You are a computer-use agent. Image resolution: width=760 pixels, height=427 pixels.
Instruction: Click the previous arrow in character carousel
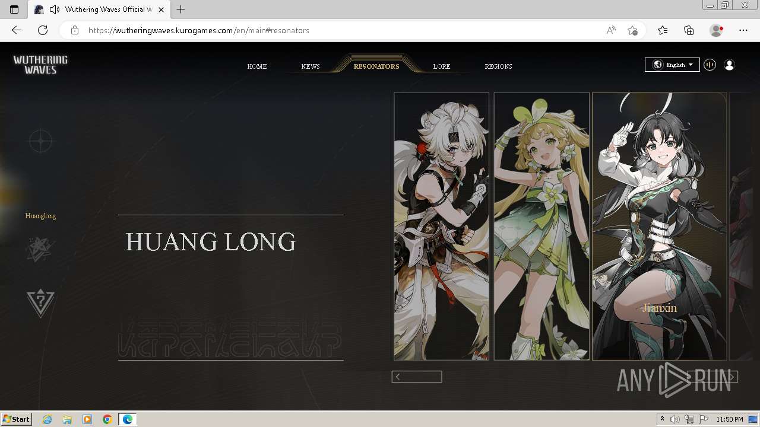(417, 377)
